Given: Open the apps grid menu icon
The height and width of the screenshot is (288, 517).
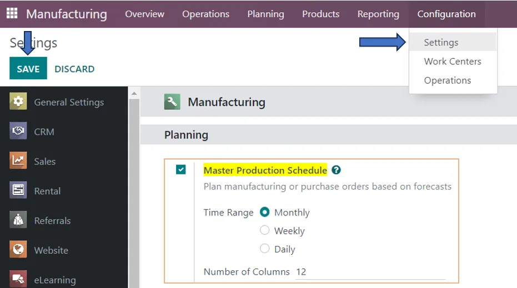Looking at the screenshot, I should click(12, 13).
